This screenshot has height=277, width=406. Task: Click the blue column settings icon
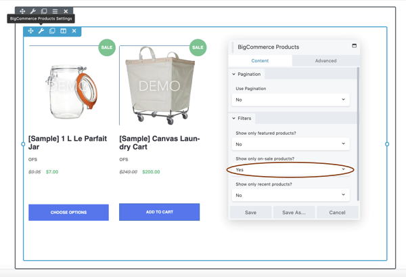pyautogui.click(x=63, y=31)
